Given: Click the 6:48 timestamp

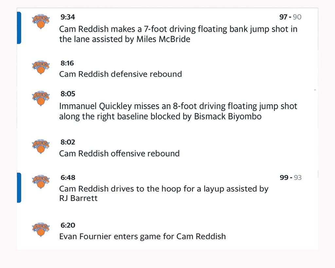Looking at the screenshot, I should click(x=68, y=177).
